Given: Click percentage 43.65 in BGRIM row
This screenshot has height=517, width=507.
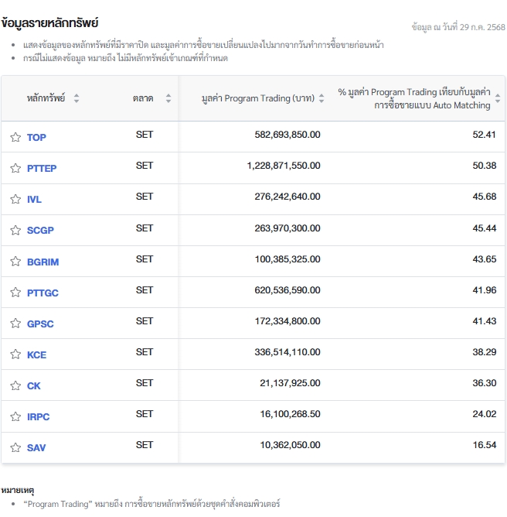Looking at the screenshot, I should [x=485, y=259].
